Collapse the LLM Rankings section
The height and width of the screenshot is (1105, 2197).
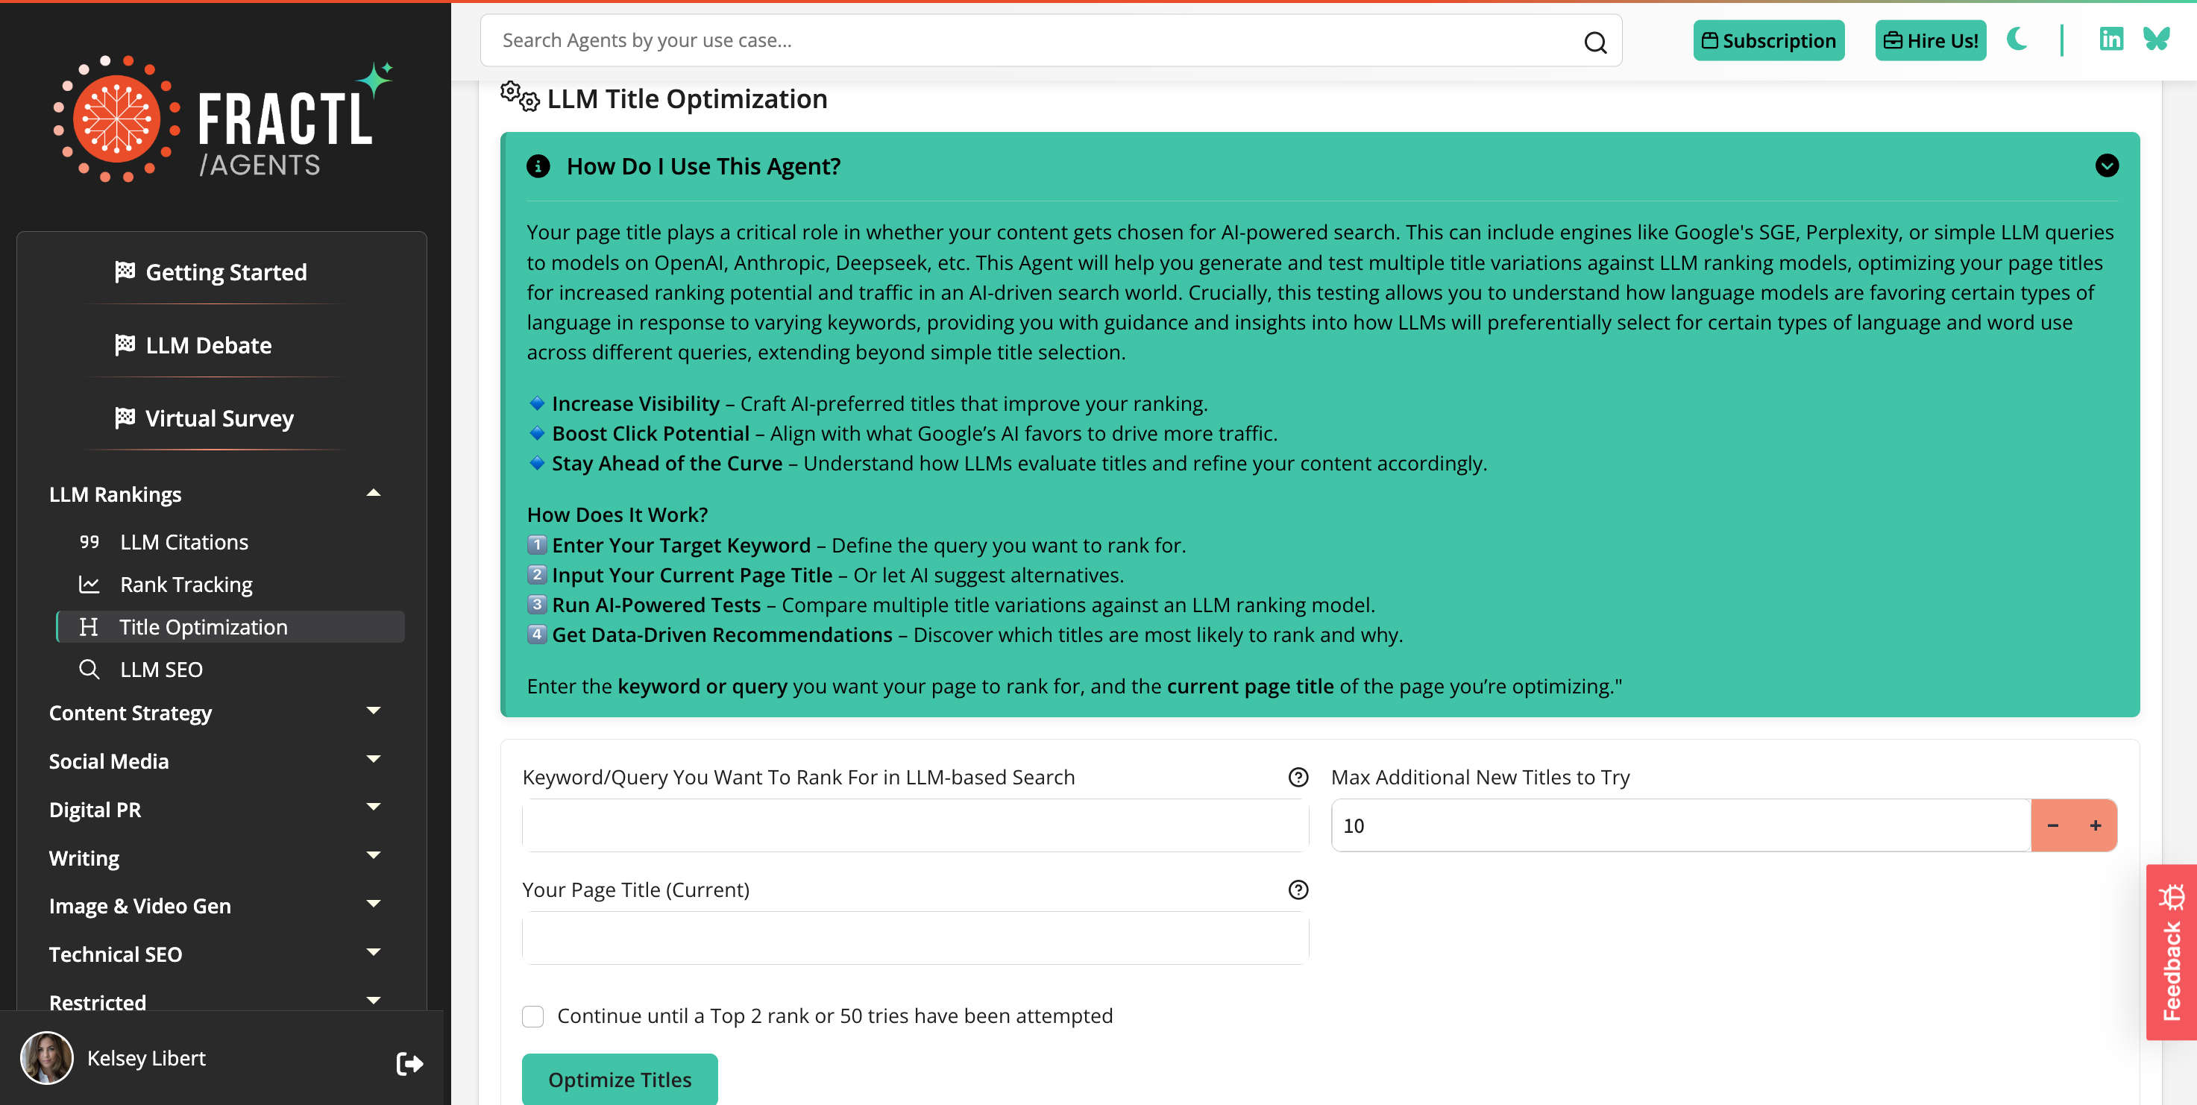pyautogui.click(x=373, y=494)
